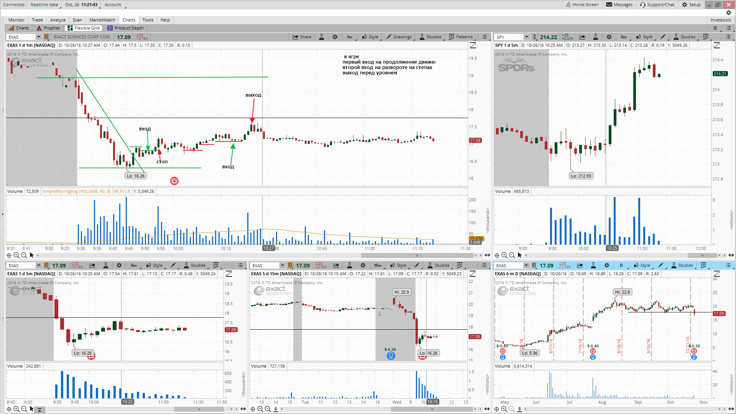Image resolution: width=736 pixels, height=414 pixels.
Task: Open drawings pencil on EXAS 15m chart
Action: (x=417, y=265)
